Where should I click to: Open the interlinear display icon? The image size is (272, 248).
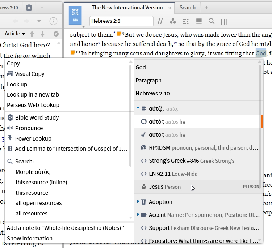186,21
